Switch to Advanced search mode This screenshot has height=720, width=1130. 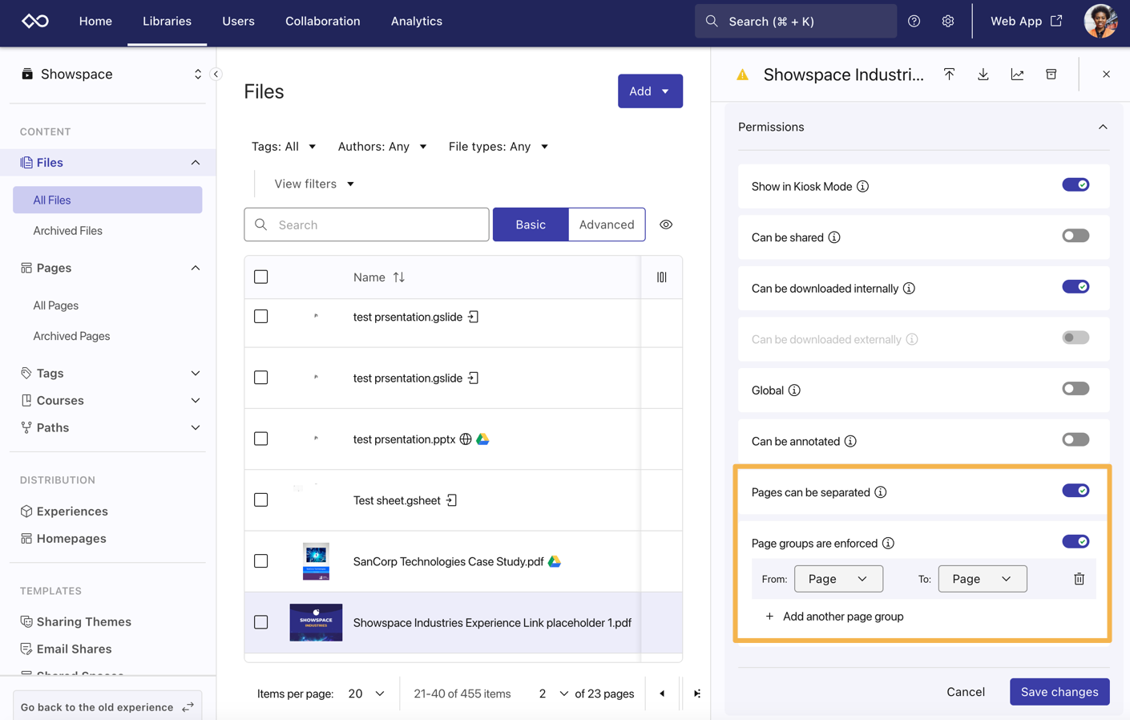tap(607, 224)
